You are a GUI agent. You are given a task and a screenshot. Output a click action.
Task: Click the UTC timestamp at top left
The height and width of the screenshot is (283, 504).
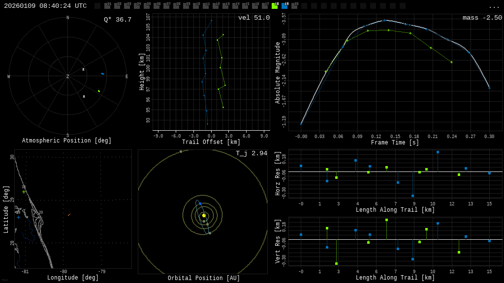pyautogui.click(x=45, y=6)
